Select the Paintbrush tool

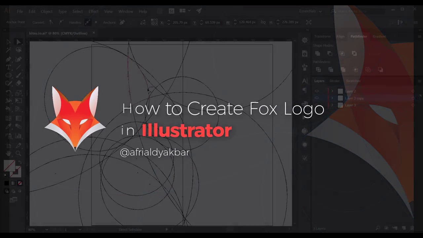[19, 75]
